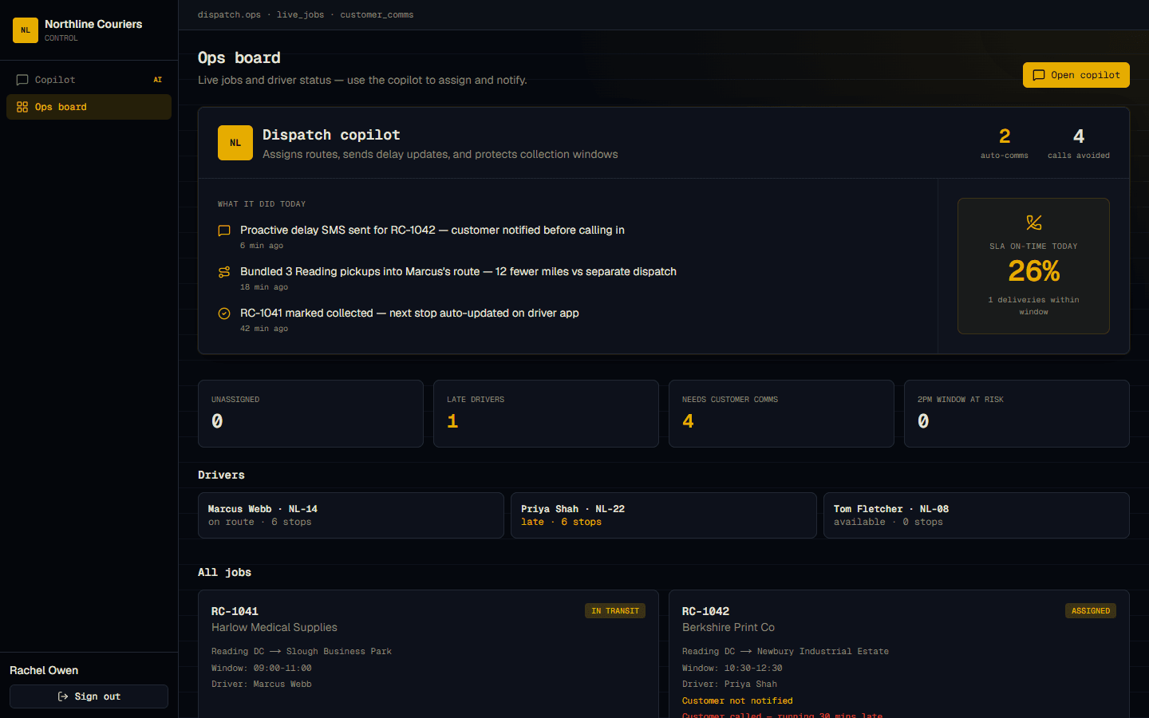
Task: Open the Proactive delay SMS activity entry
Action: [567, 237]
